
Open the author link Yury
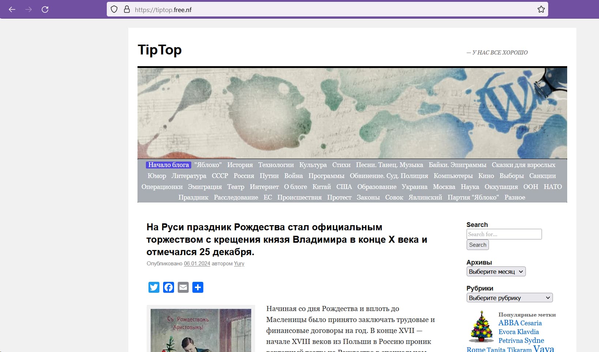click(239, 264)
